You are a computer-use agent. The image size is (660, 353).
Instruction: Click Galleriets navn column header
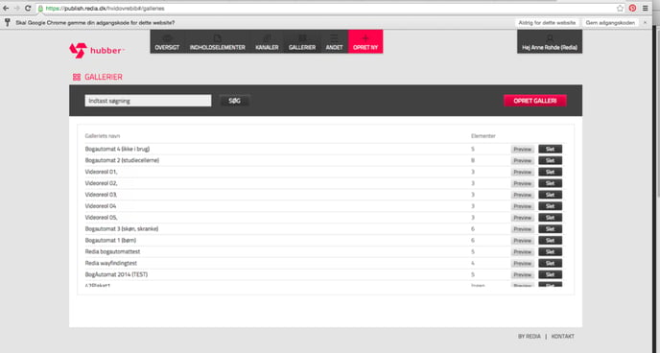[x=103, y=136]
